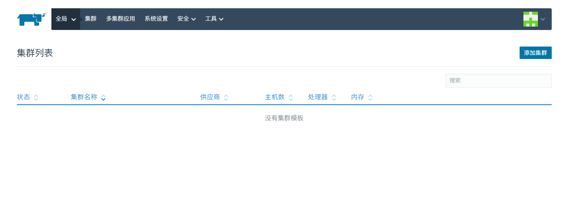This screenshot has width=570, height=221.
Task: Open user menu chevron beside avatar
Action: (543, 19)
